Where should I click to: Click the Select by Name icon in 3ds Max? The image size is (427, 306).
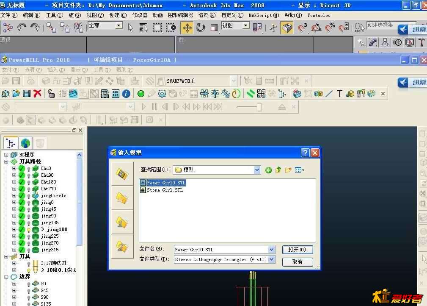[143, 28]
